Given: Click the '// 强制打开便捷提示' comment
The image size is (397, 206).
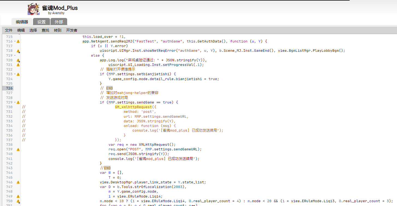Looking at the screenshot, I should (118, 69).
